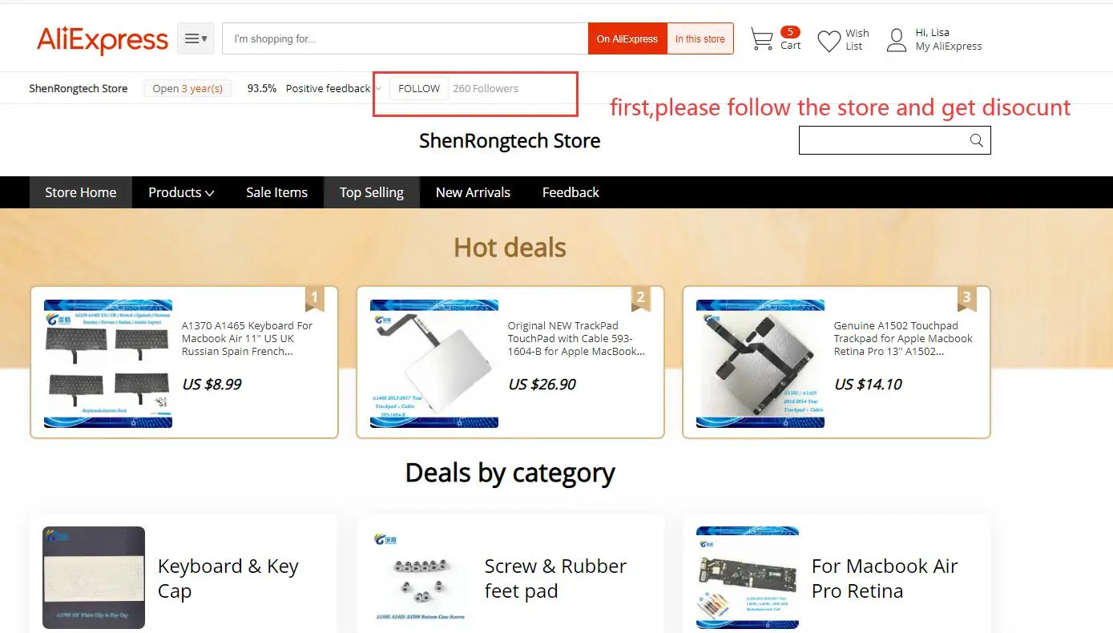Go to the Store Home tab
The height and width of the screenshot is (633, 1113).
[81, 192]
